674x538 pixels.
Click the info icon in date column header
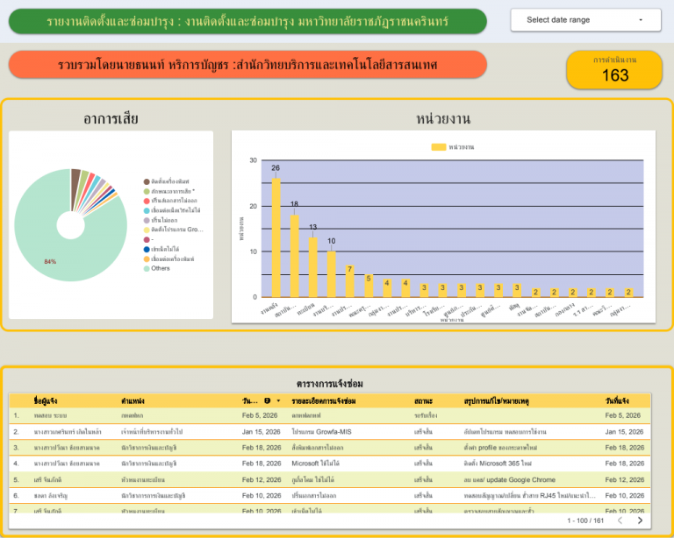[268, 400]
